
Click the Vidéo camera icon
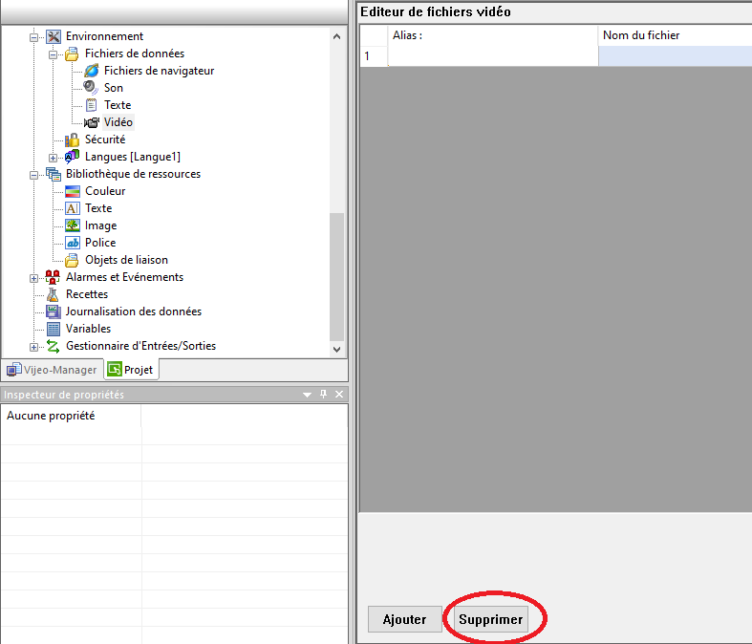pos(91,122)
